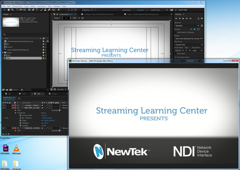Reset the Preview shortcut settings icon
This screenshot has width=240, height=170.
[x=202, y=26]
